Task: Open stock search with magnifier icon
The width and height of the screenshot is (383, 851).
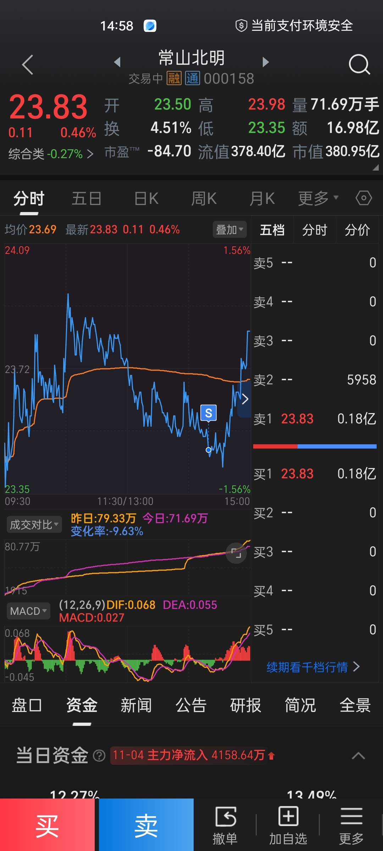Action: [359, 64]
